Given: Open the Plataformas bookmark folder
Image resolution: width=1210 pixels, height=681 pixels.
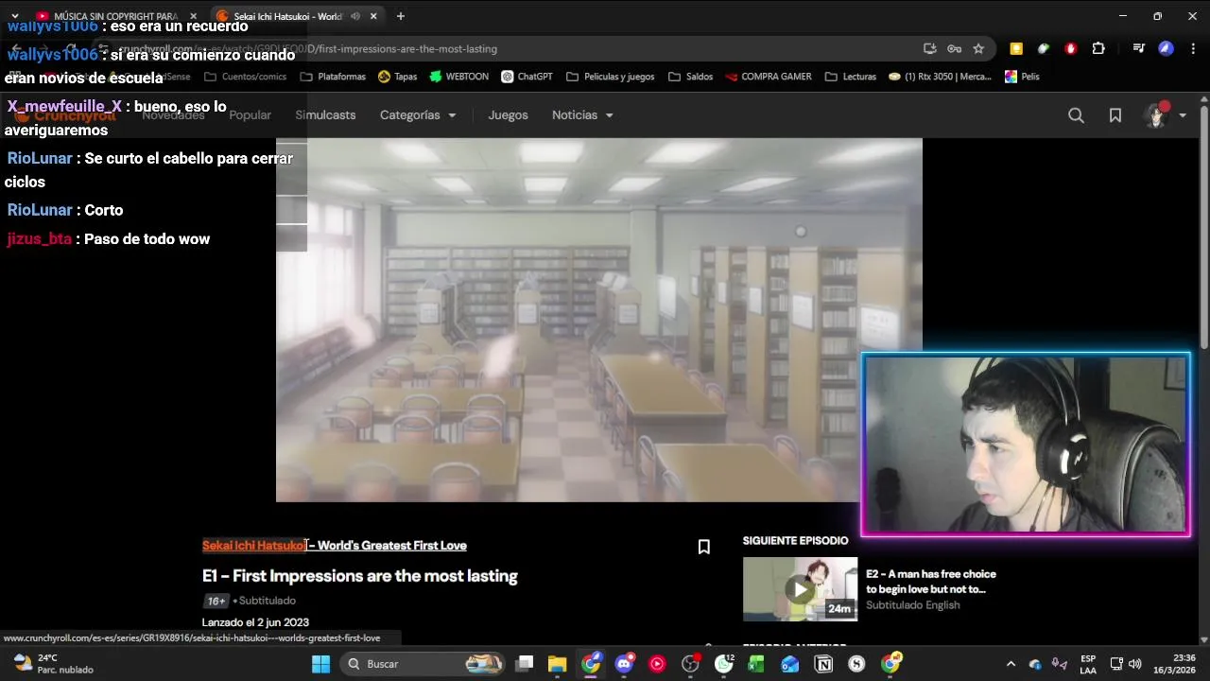Looking at the screenshot, I should pos(332,77).
